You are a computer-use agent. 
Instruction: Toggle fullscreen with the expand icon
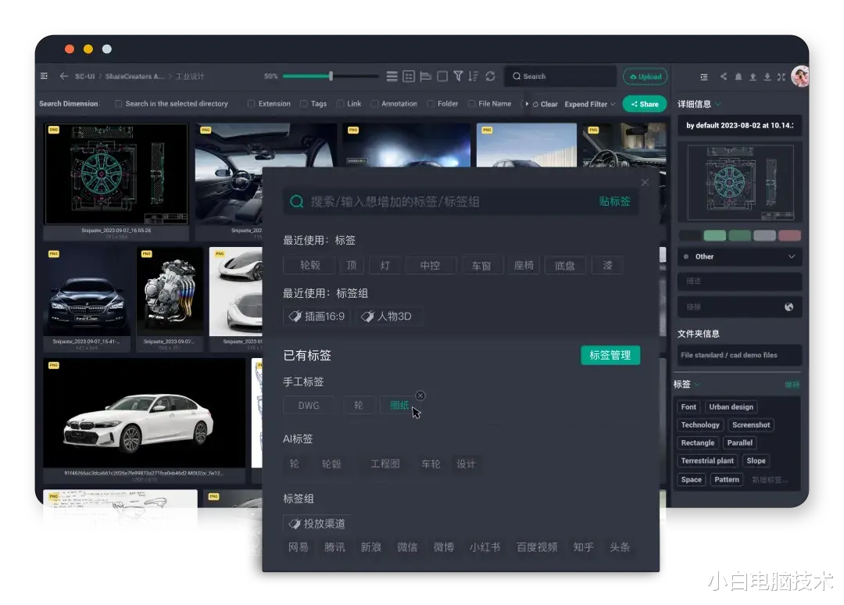point(781,77)
